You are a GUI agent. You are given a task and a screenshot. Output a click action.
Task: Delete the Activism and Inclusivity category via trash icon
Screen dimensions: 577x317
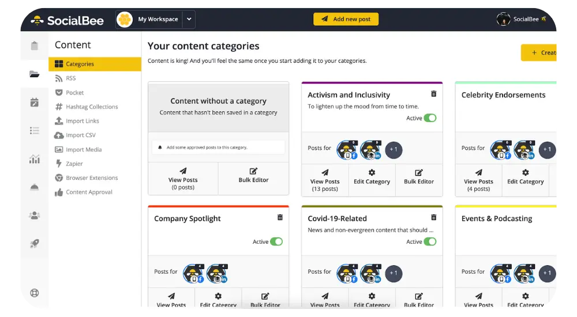(x=433, y=94)
